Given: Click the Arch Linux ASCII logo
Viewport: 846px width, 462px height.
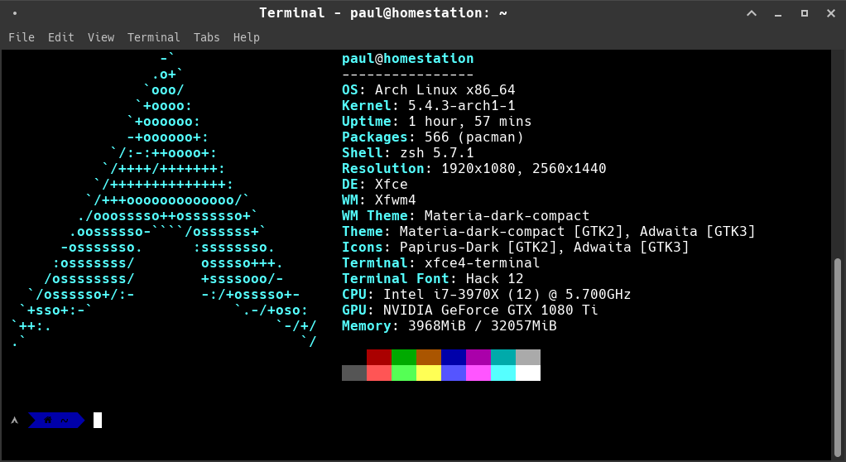Looking at the screenshot, I should [x=163, y=200].
